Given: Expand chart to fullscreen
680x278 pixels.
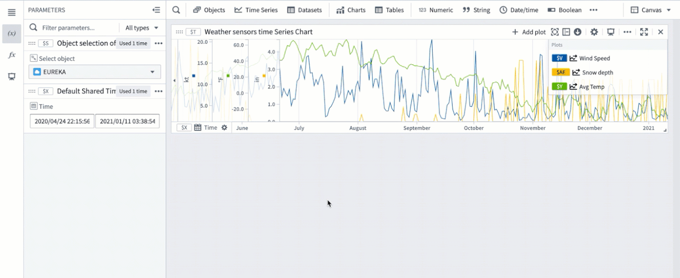Looking at the screenshot, I should coord(644,32).
